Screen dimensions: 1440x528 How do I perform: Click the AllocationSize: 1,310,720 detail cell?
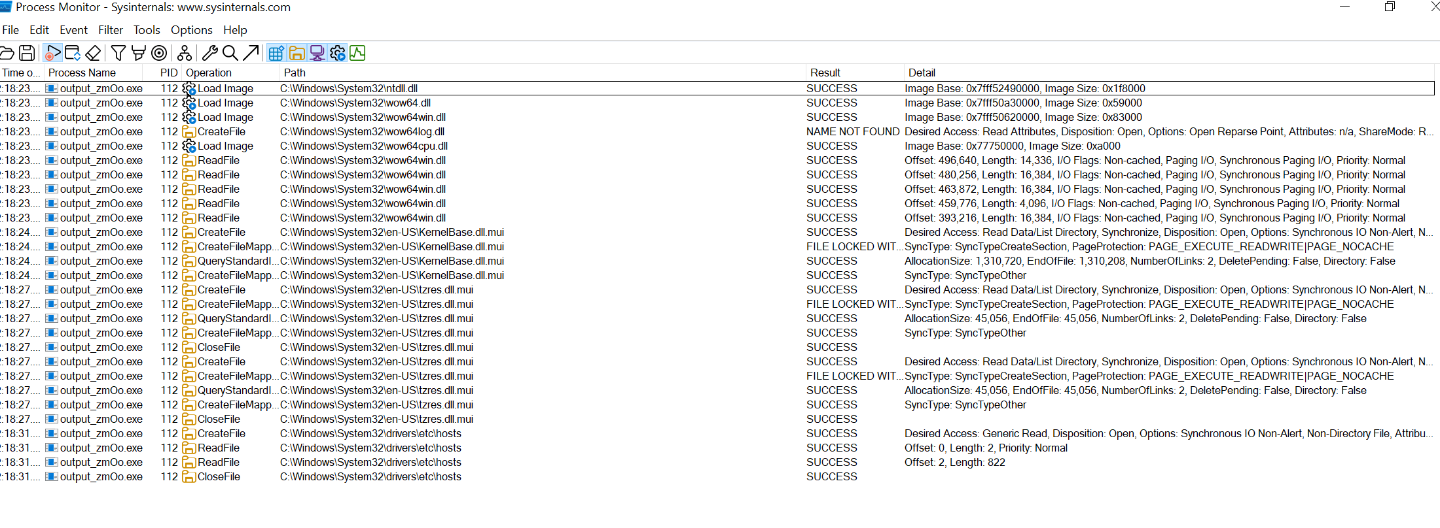[x=1150, y=261]
